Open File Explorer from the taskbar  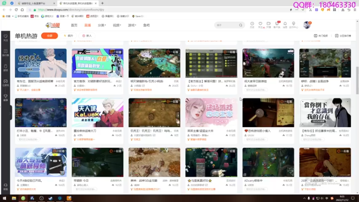pyautogui.click(x=14, y=198)
